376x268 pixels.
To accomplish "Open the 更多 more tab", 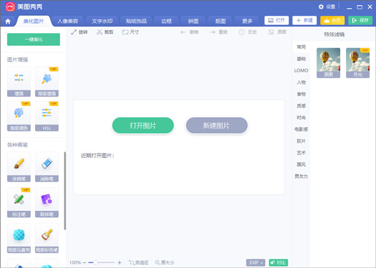I will 248,21.
